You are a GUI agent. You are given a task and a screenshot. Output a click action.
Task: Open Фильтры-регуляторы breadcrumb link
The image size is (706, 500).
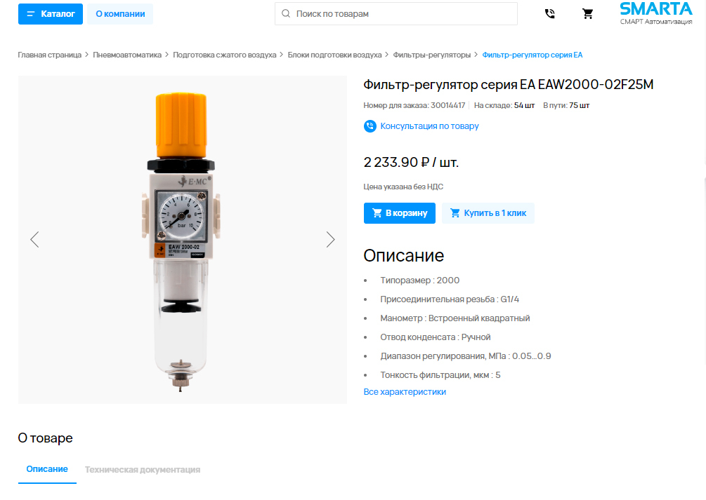tap(432, 55)
